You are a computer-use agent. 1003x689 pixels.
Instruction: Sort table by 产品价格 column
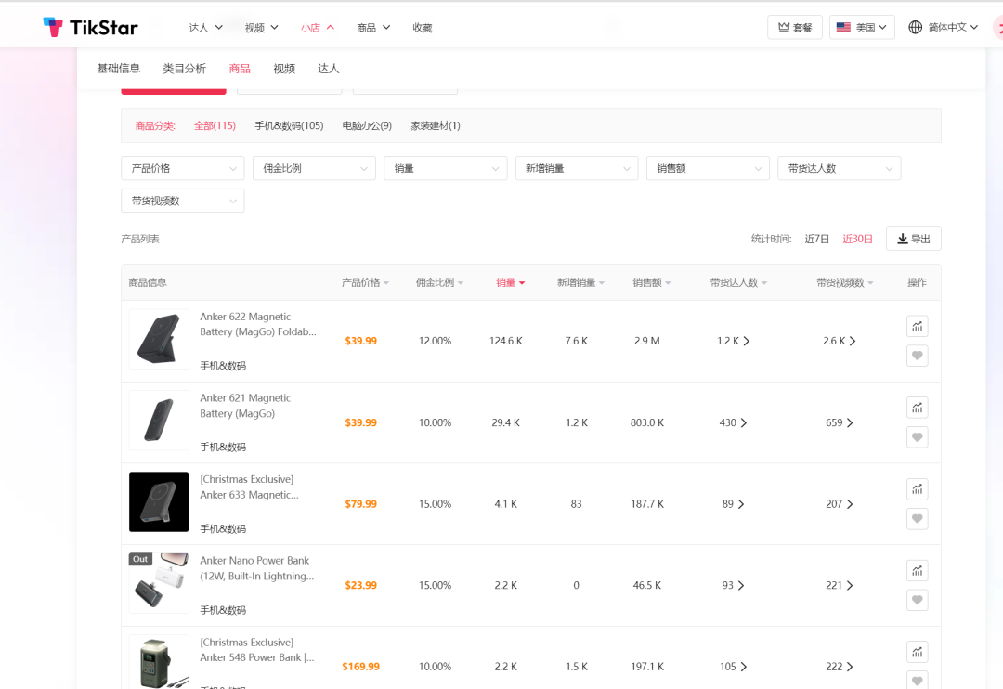365,282
